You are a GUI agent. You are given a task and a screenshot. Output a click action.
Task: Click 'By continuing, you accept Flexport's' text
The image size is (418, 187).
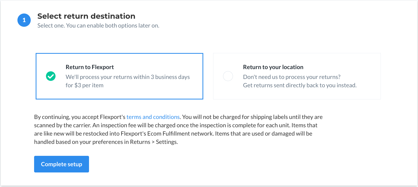(80, 117)
